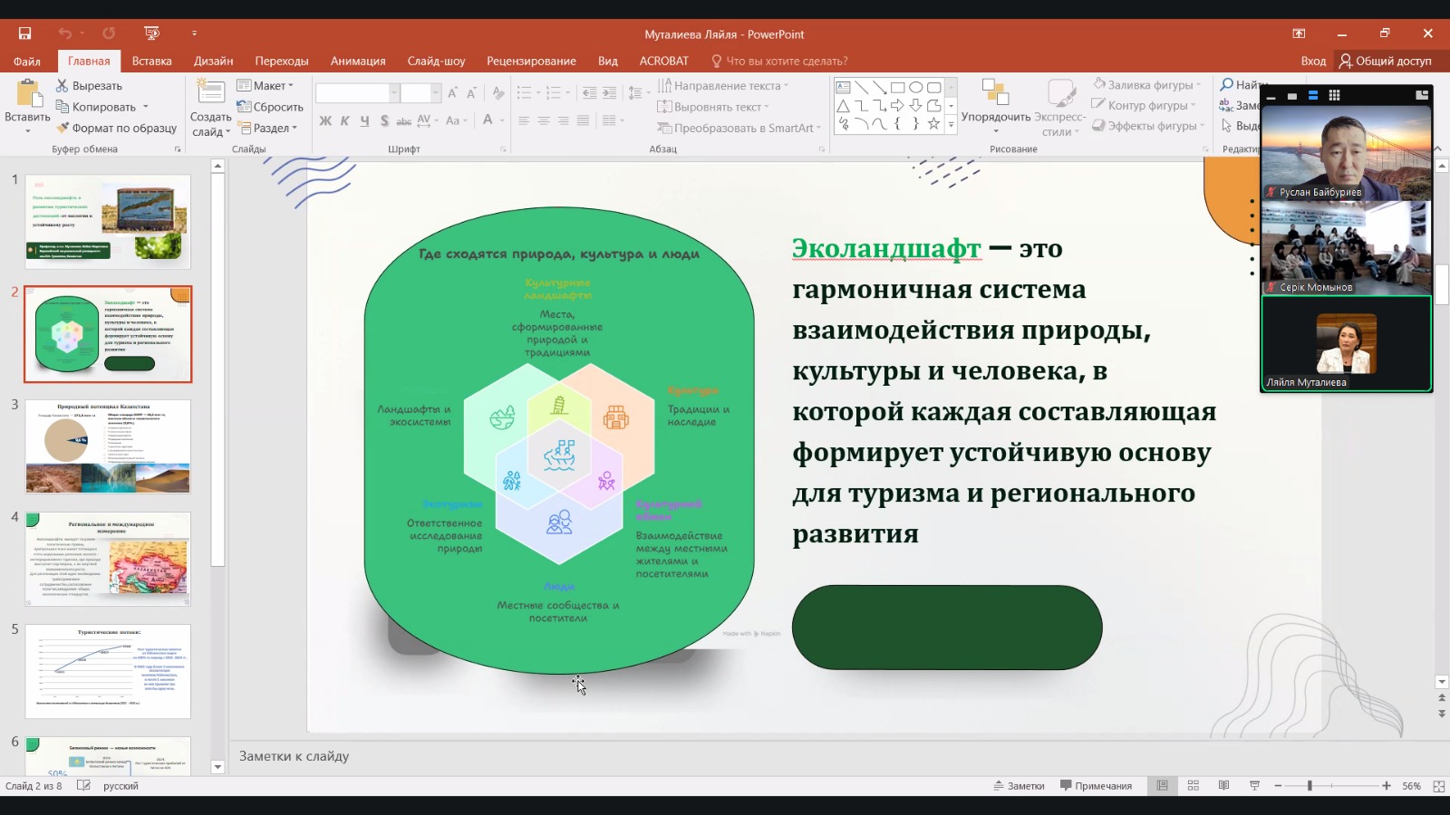Open Comments (Примечания) pane from status bar
Viewport: 1450px width, 815px height.
coord(1096,786)
